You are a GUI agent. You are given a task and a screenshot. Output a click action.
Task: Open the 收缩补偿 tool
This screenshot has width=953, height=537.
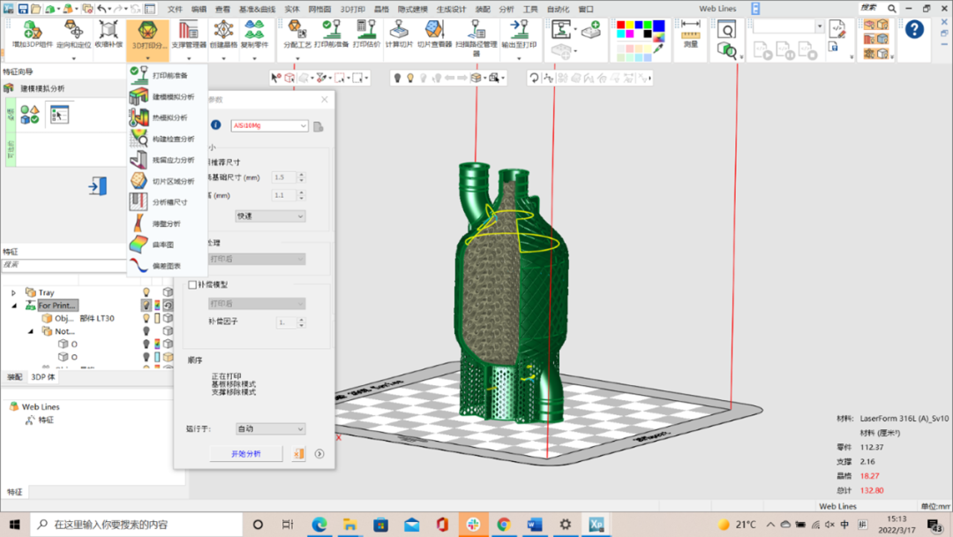109,34
